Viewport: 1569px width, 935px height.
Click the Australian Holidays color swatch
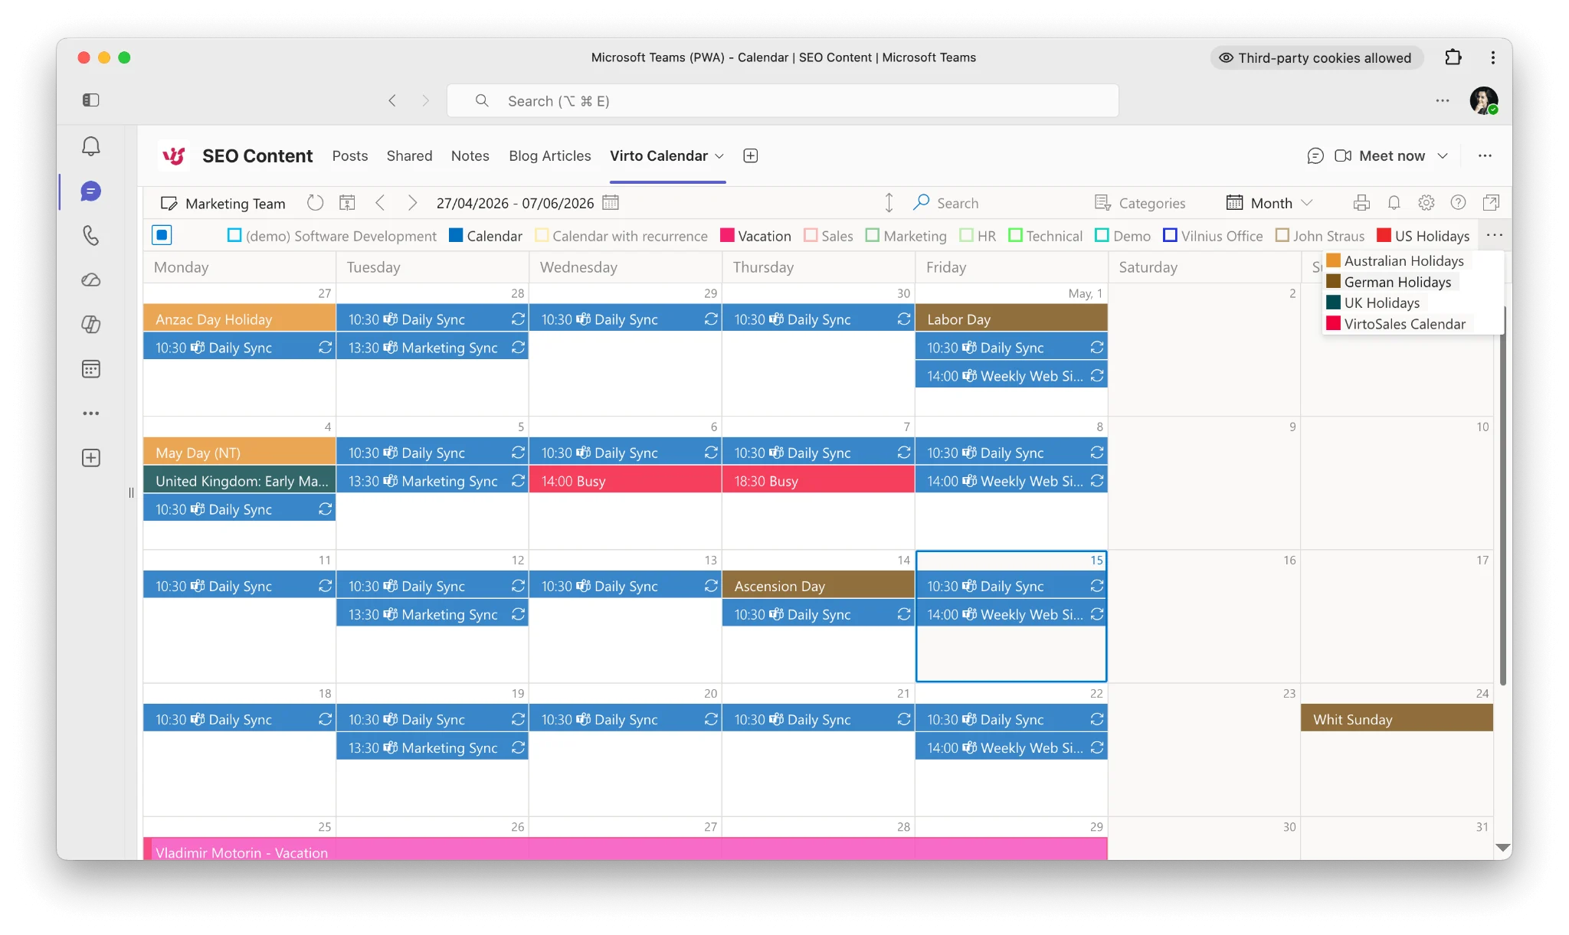(x=1334, y=261)
